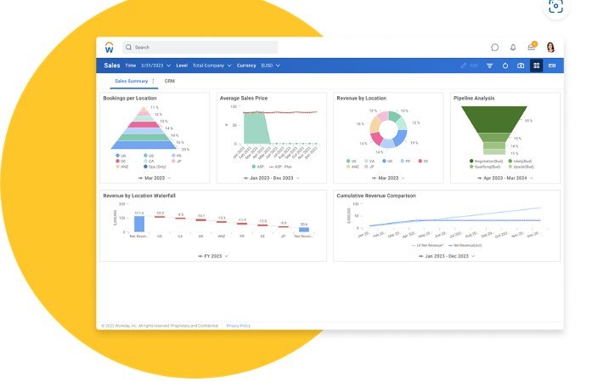The image size is (592, 387).
Task: Toggle DE legend in Bookings per Location
Action: [121, 161]
